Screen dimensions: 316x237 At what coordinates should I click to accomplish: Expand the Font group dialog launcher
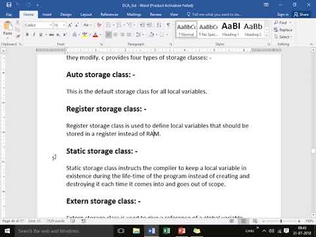click(101, 44)
